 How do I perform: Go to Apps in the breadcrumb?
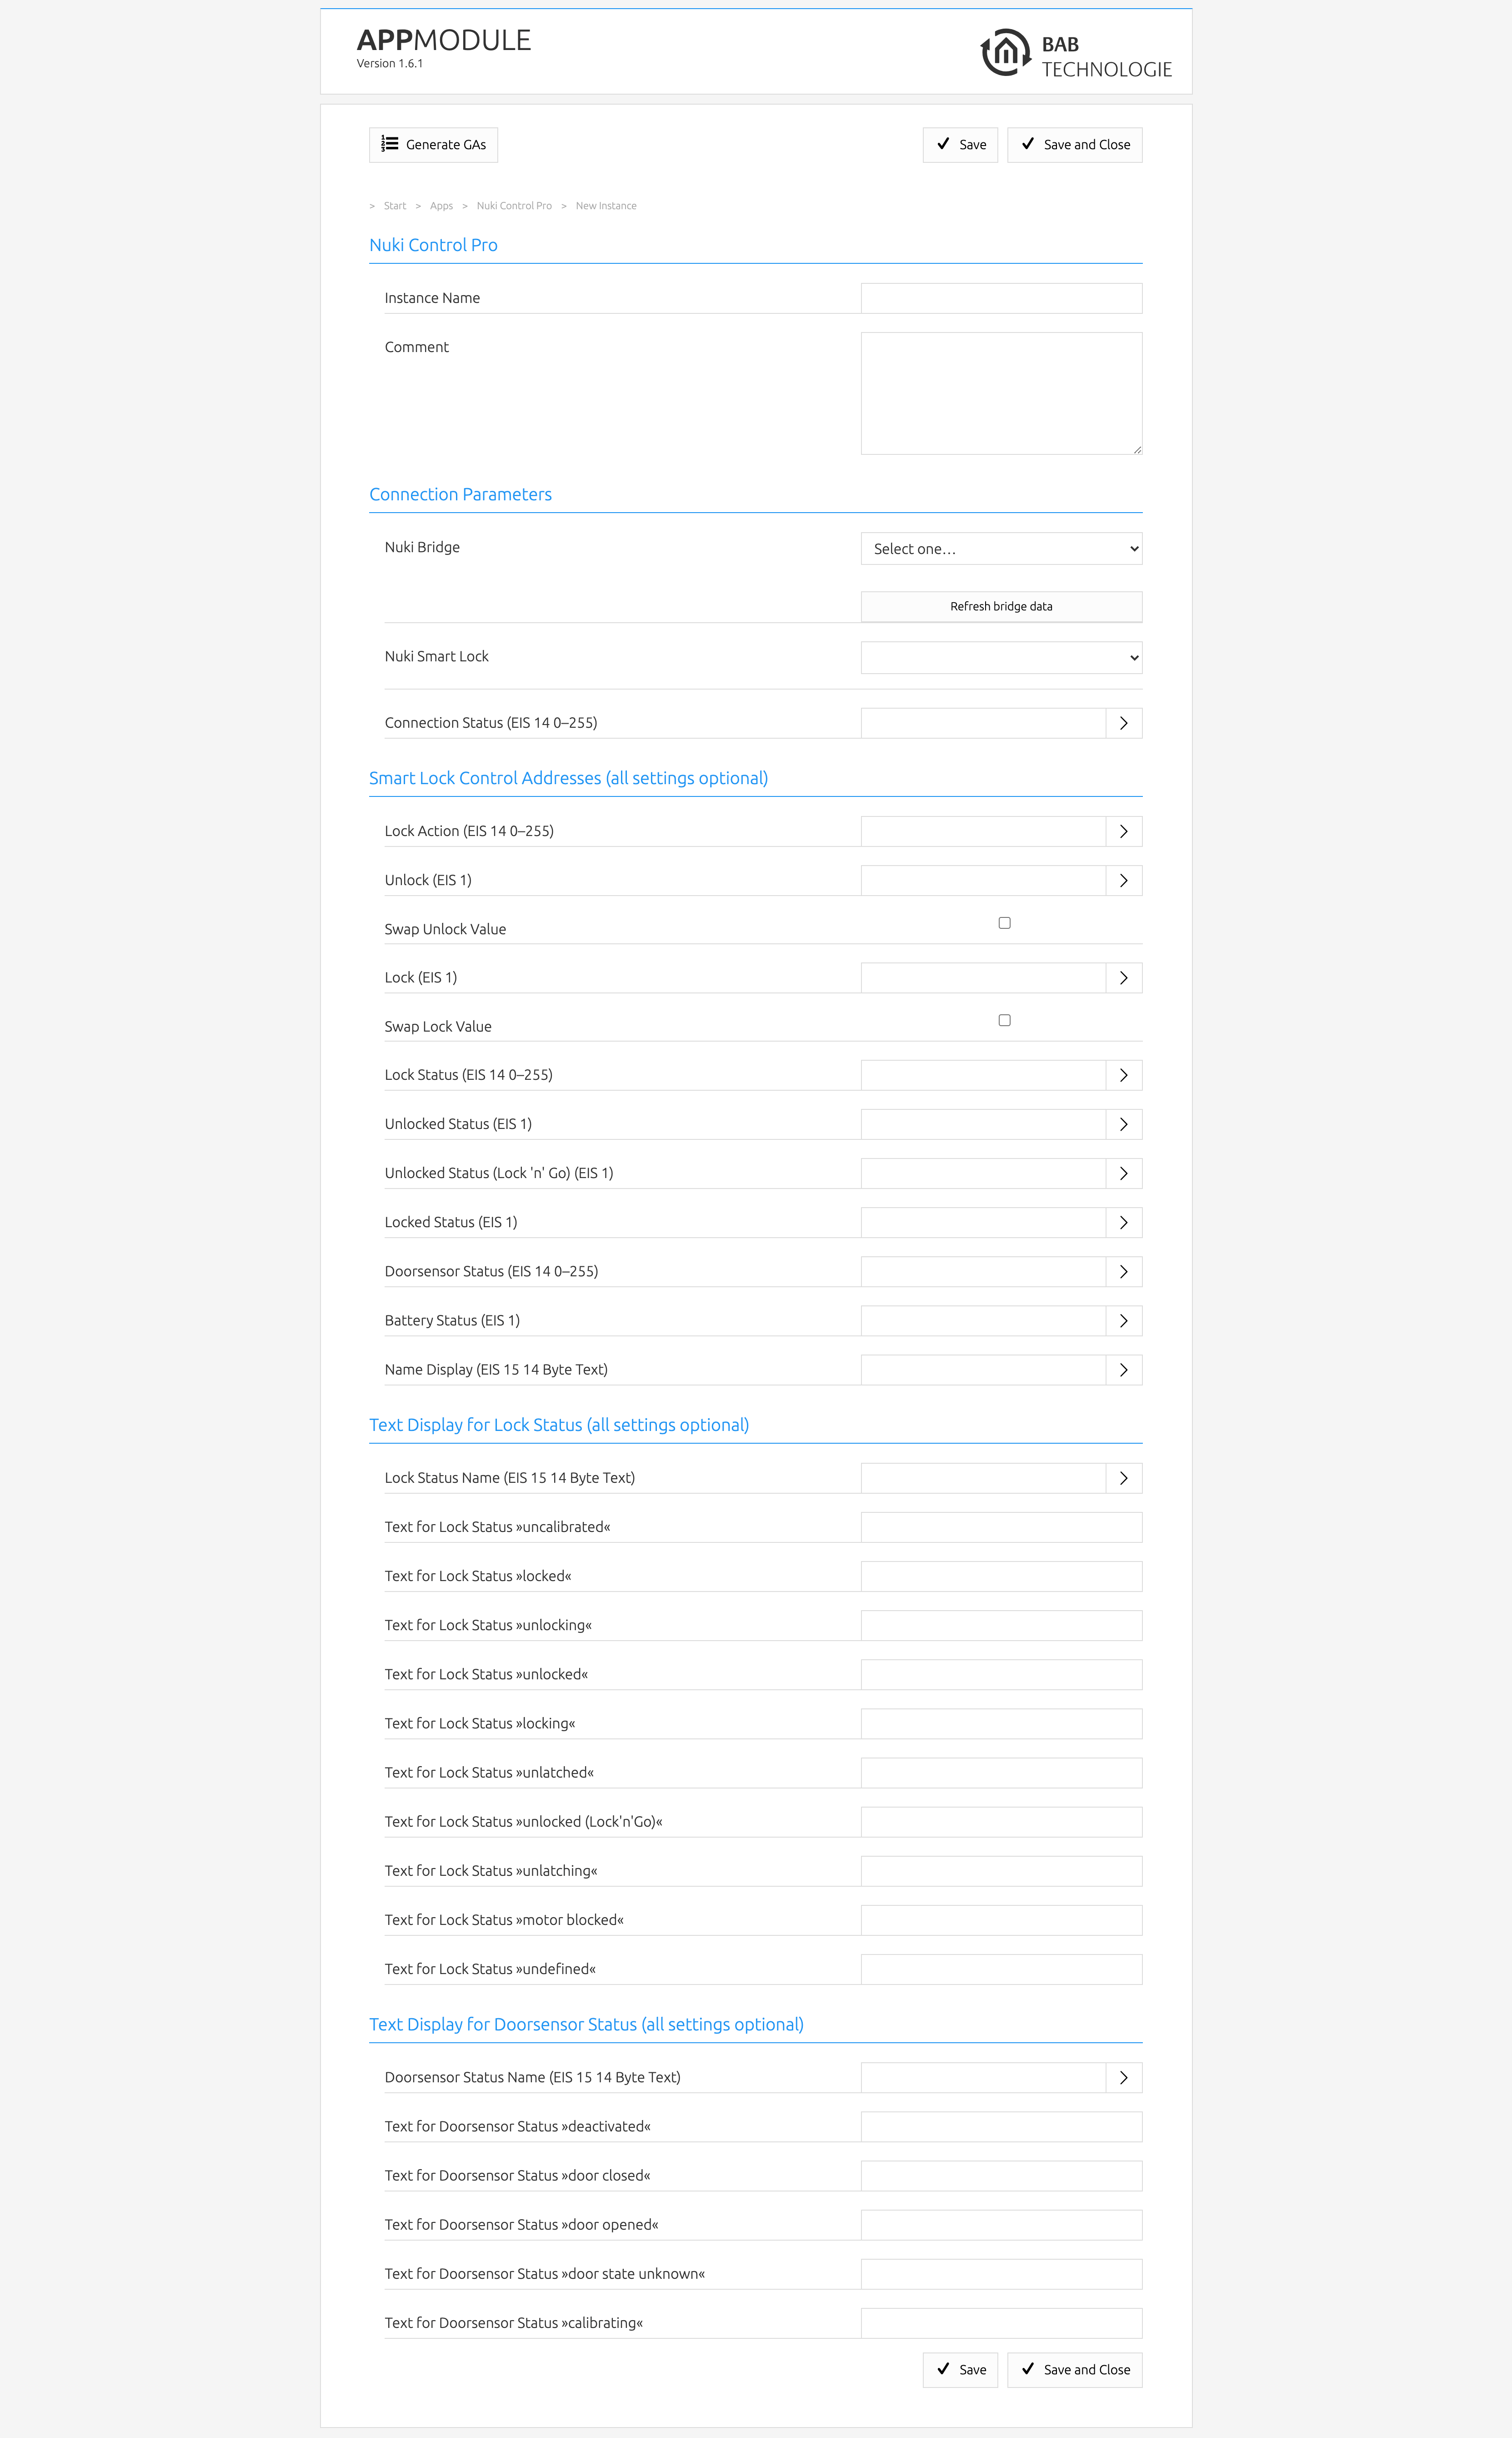coord(441,206)
